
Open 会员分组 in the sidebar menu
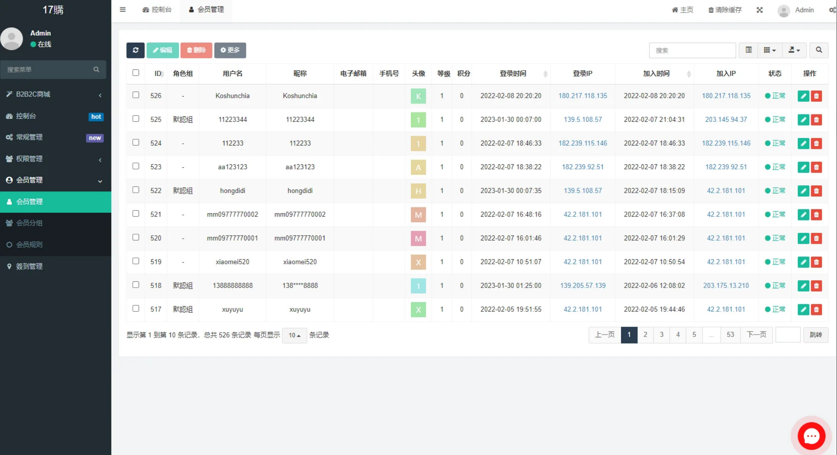29,223
